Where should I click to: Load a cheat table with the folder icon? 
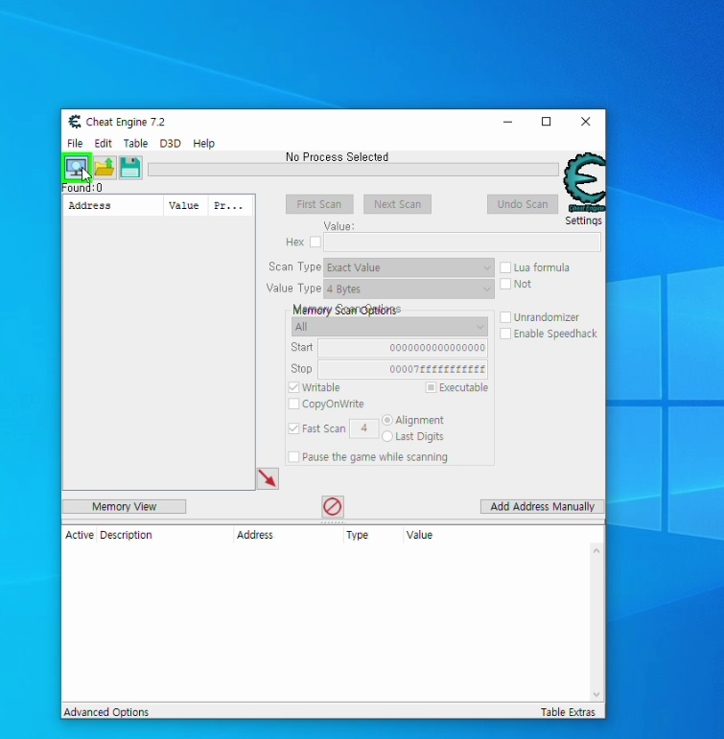(x=105, y=168)
